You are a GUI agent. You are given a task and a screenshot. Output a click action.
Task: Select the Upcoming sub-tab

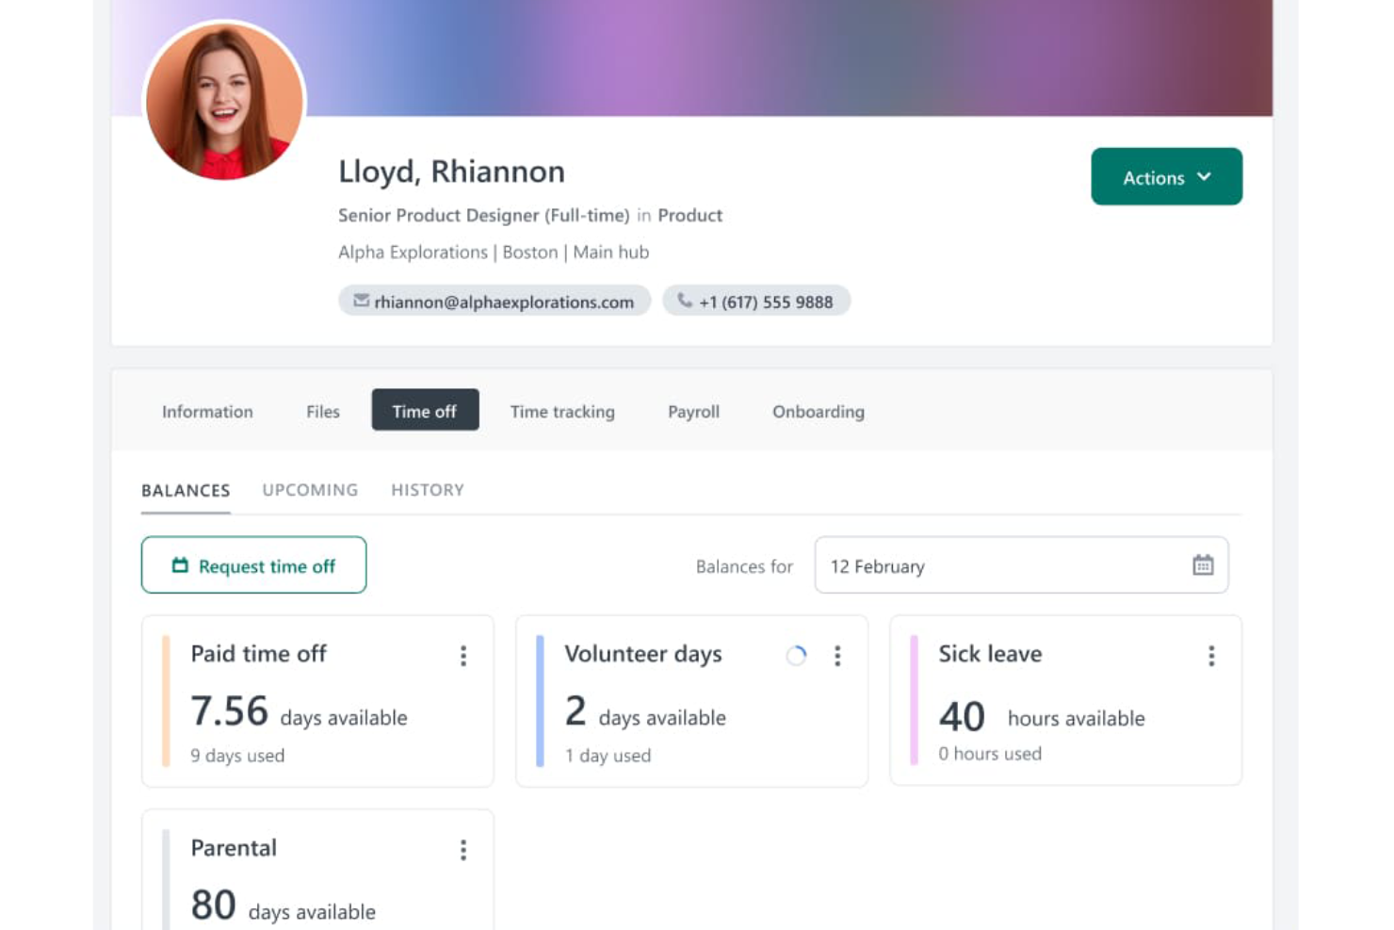point(309,490)
